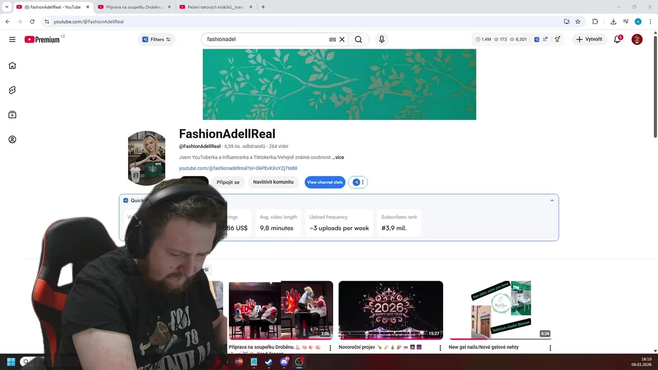Open options for Příprava na soupeřku video
658x370 pixels.
(331, 348)
